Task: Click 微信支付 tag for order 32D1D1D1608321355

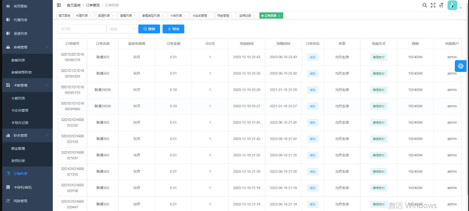Action: 379,171
